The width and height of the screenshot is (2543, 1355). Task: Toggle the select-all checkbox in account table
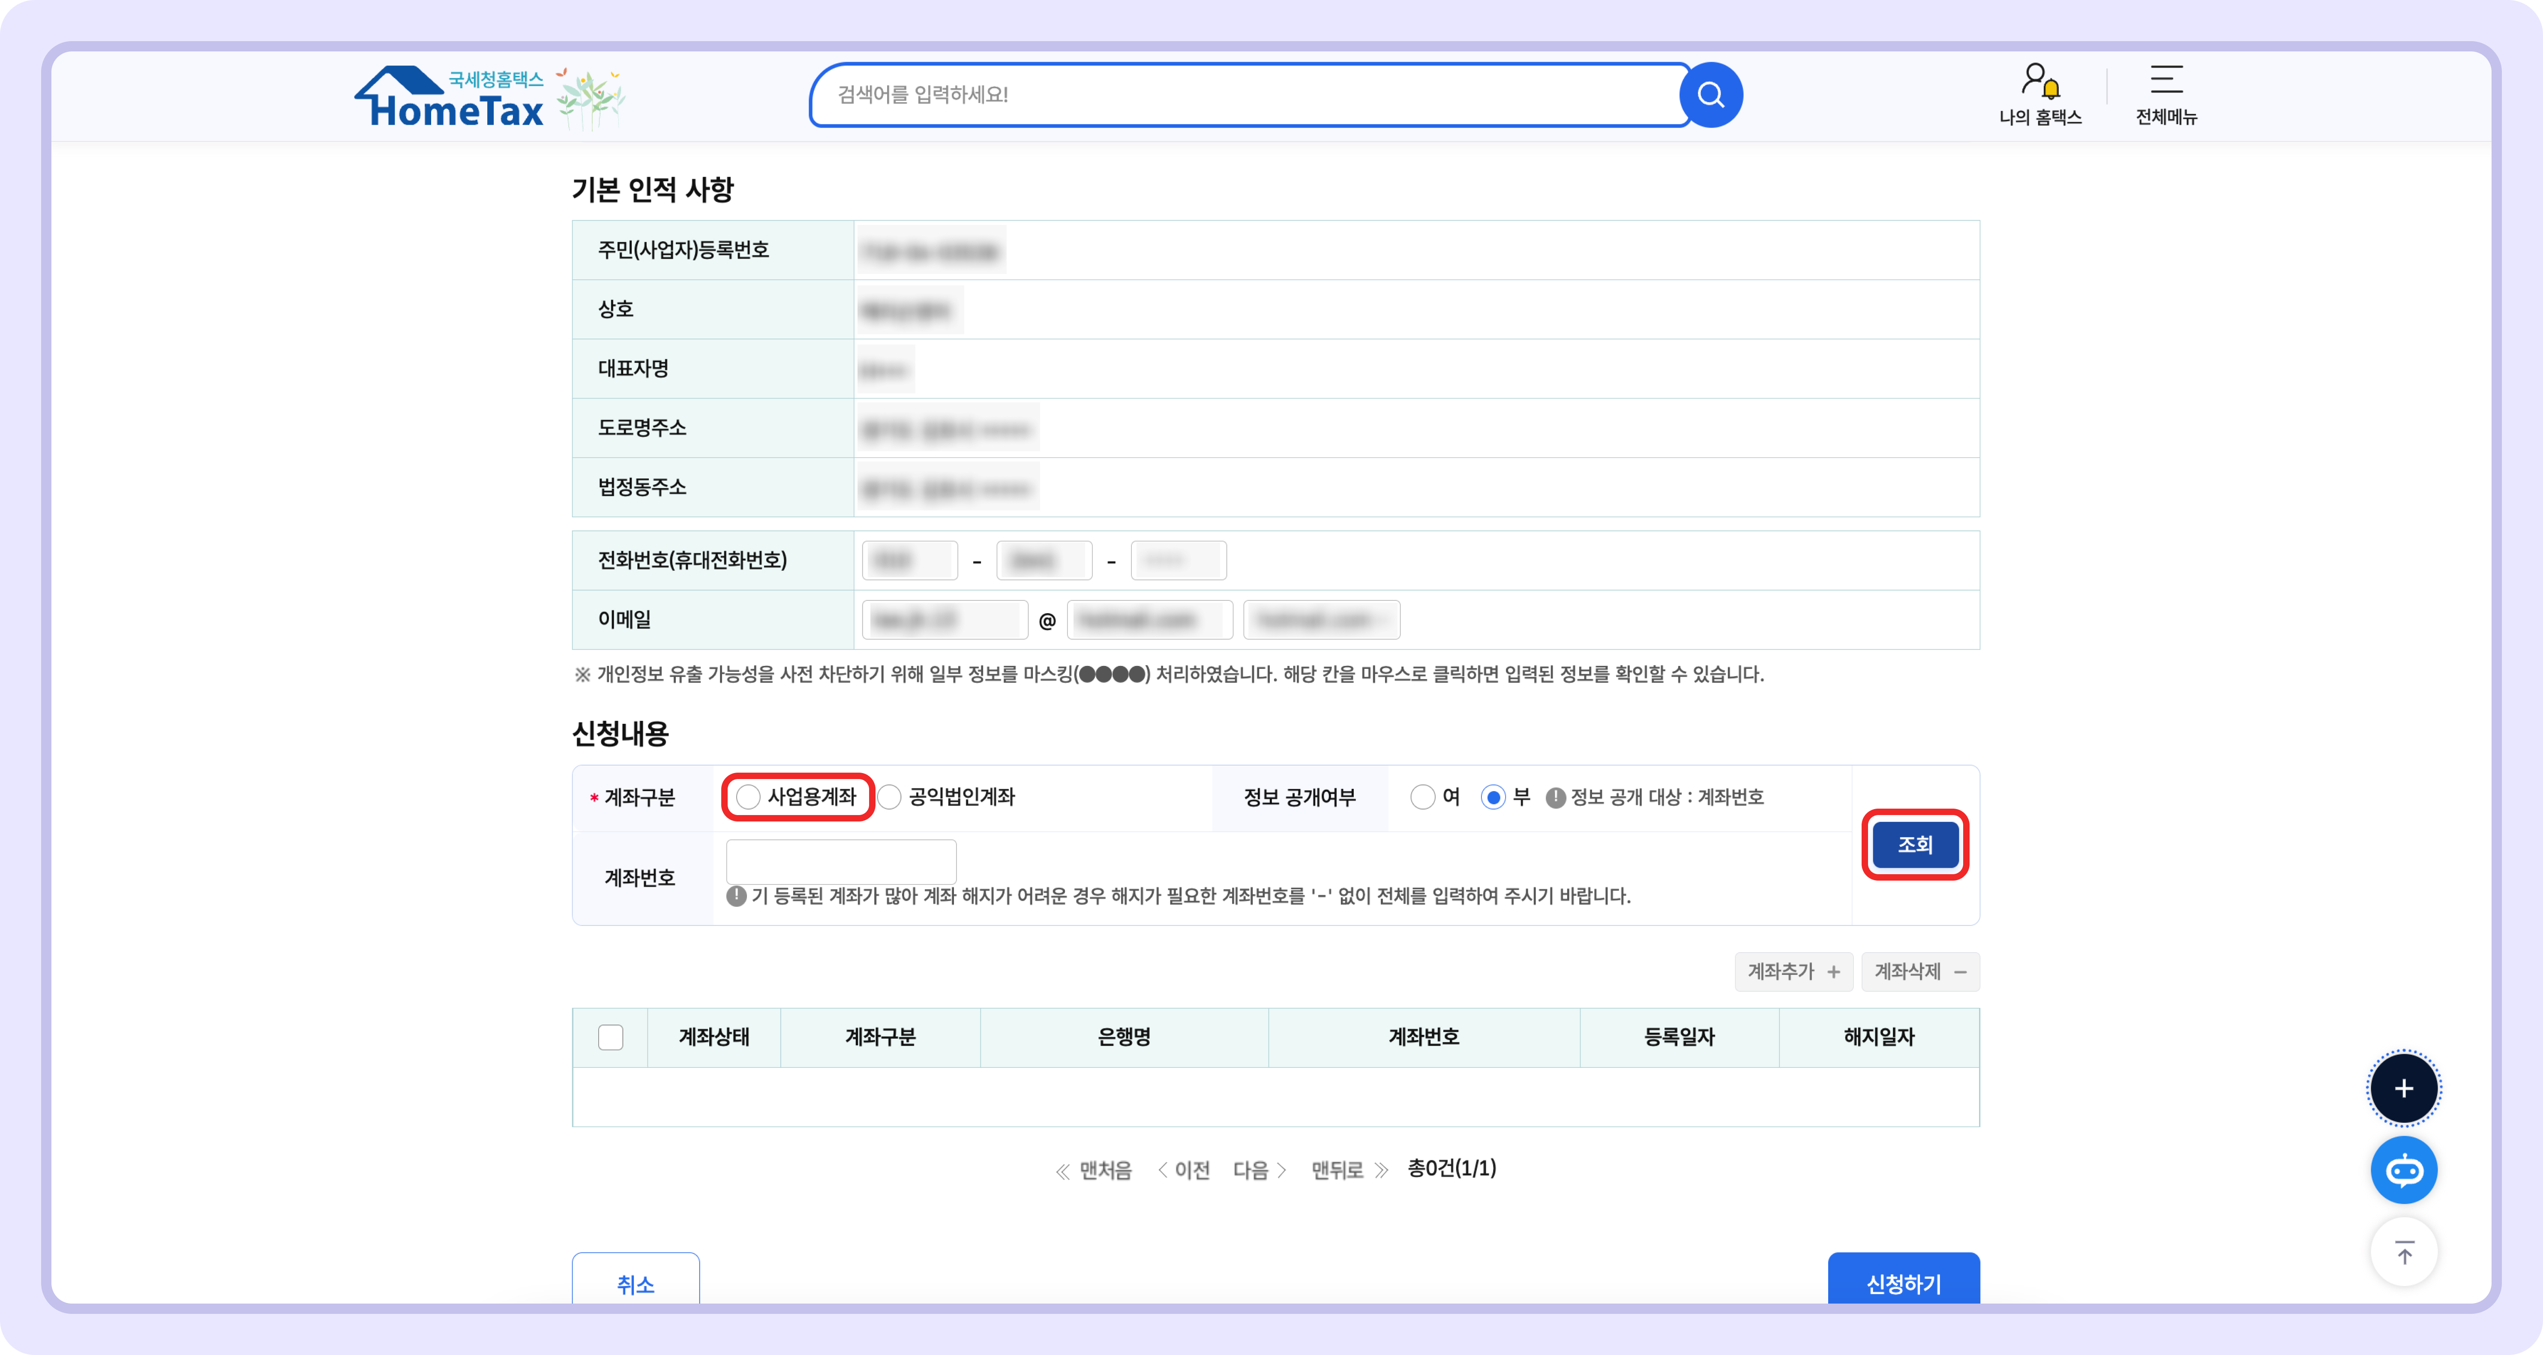point(610,1037)
